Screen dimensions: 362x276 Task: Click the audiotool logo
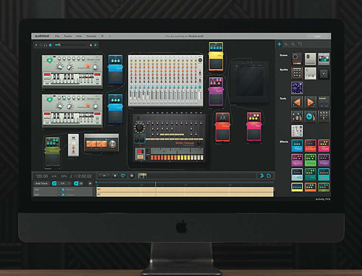point(42,36)
